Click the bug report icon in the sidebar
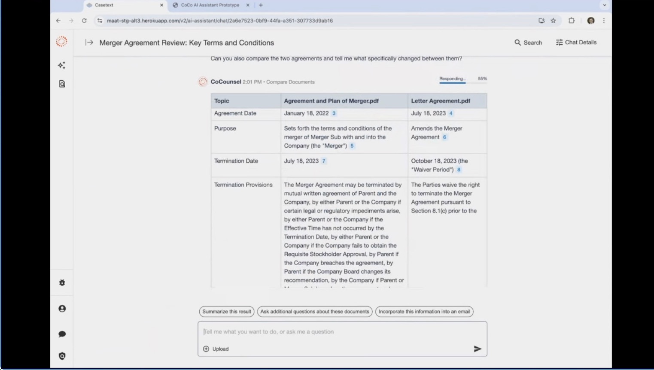The height and width of the screenshot is (370, 654). click(x=62, y=282)
